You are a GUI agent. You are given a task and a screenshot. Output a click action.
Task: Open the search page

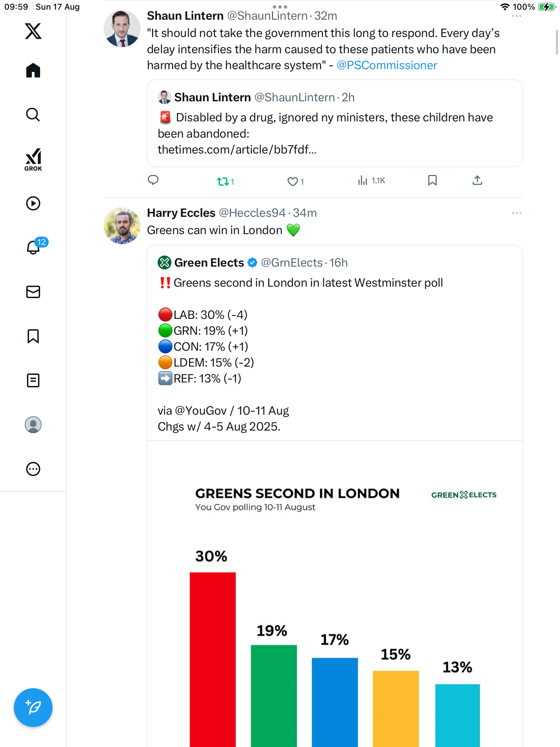[33, 115]
